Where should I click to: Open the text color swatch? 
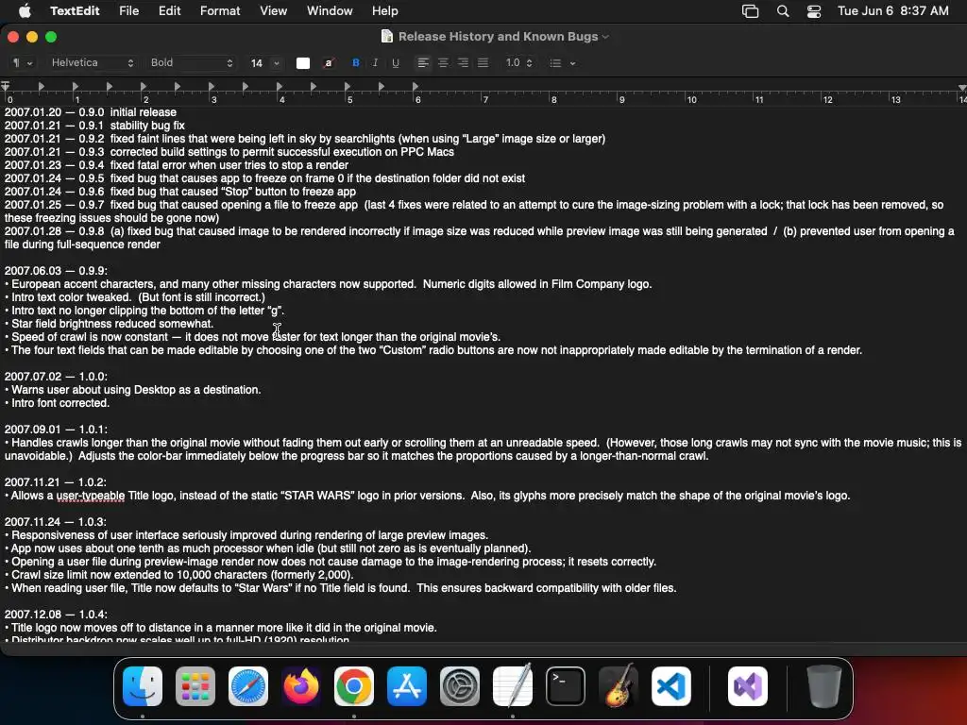[303, 63]
